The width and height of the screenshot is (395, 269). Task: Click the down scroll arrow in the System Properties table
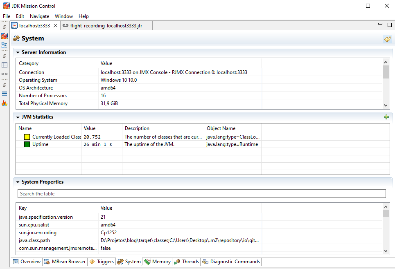click(386, 251)
